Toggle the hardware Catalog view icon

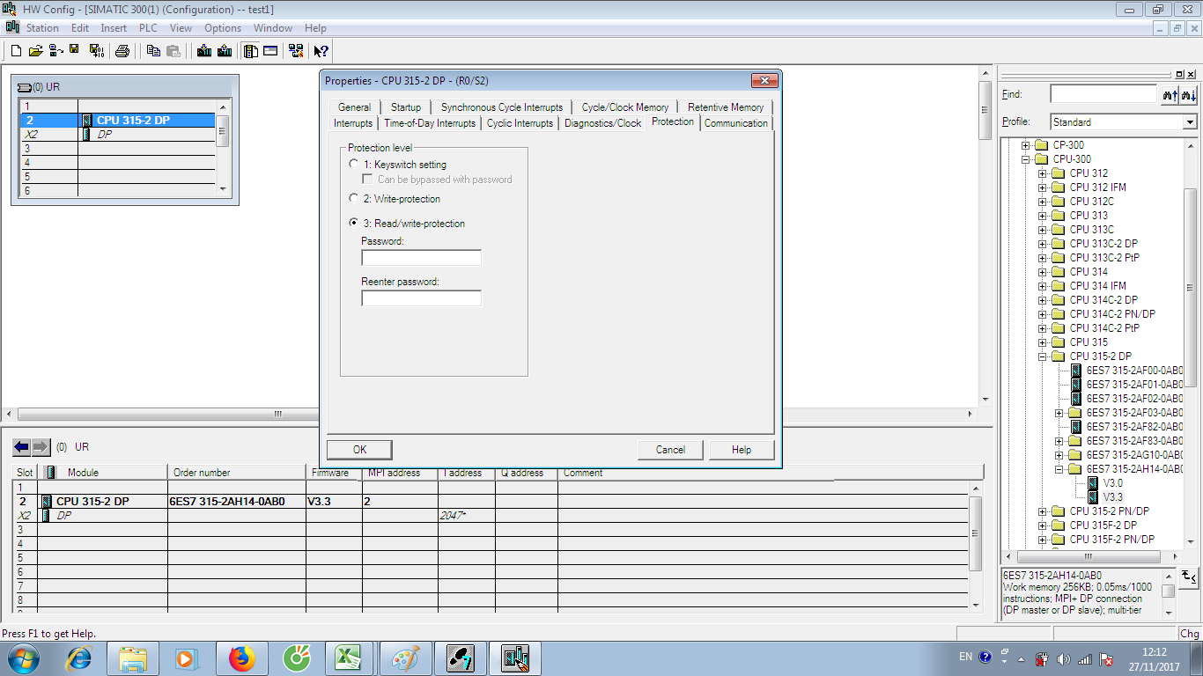click(251, 51)
